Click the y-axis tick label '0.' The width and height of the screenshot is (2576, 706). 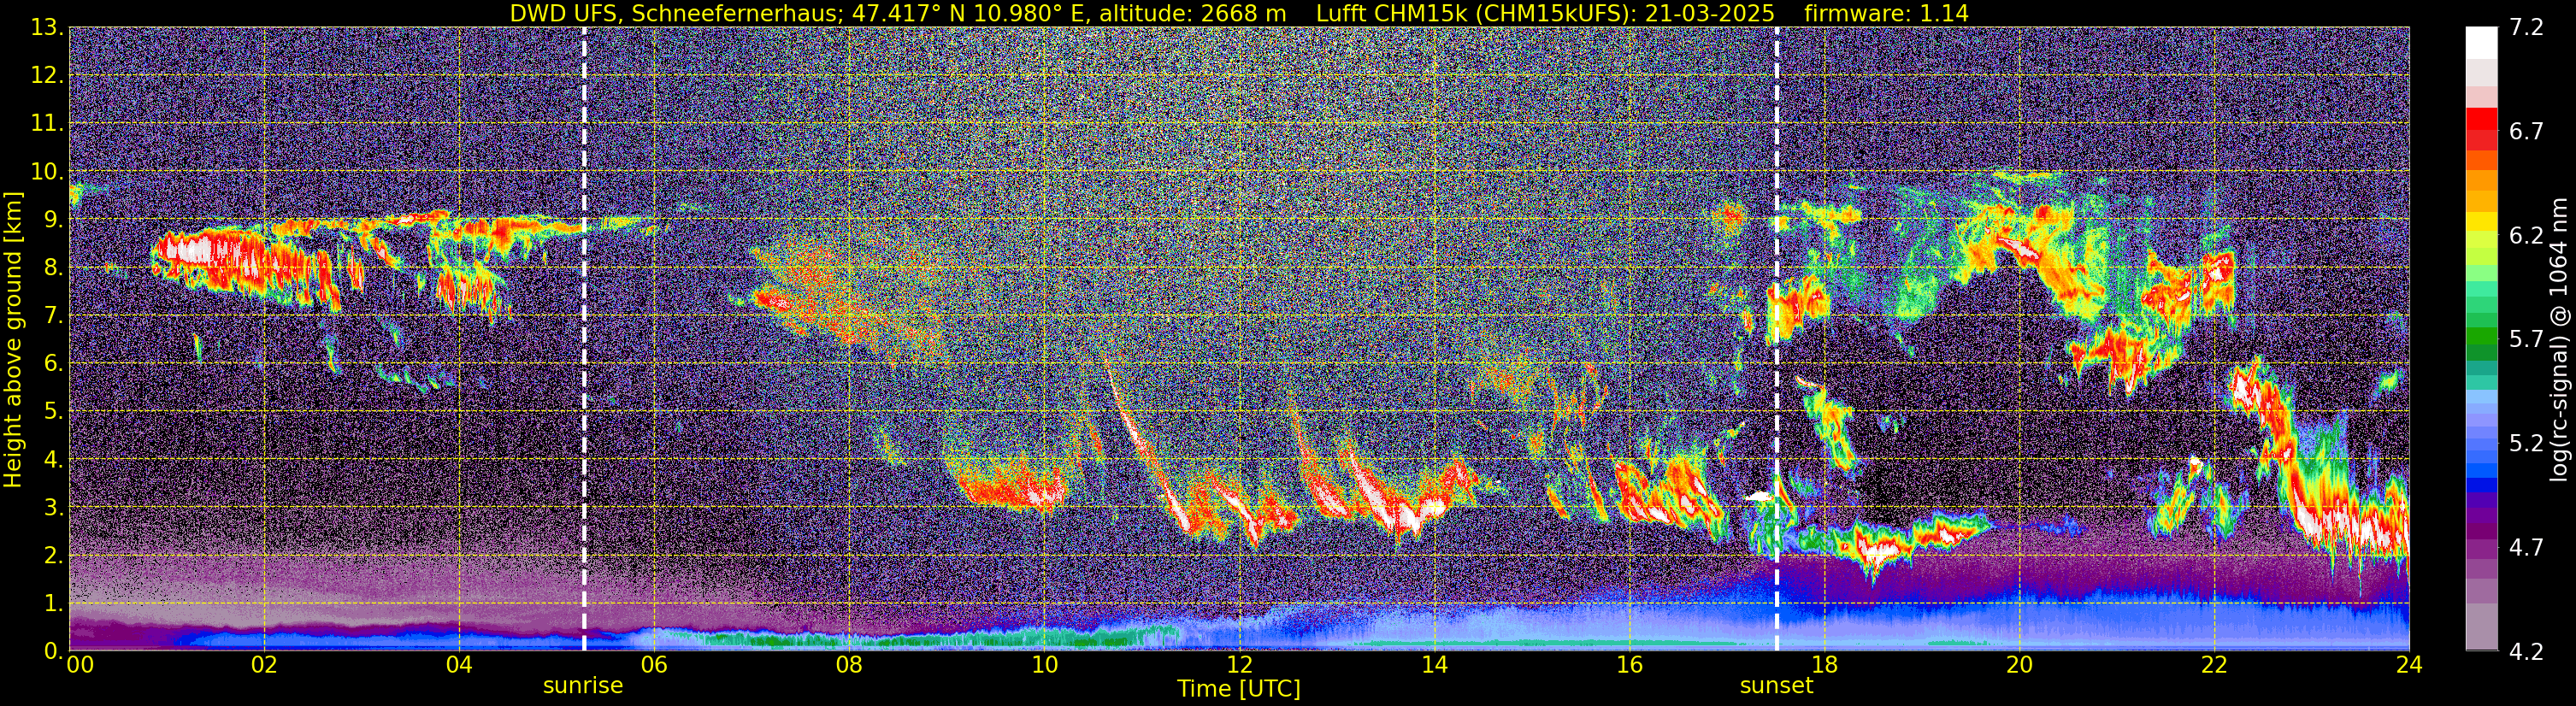(54, 651)
